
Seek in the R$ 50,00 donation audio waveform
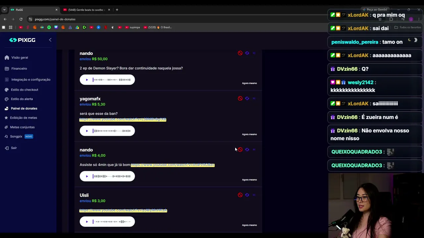tap(112, 80)
